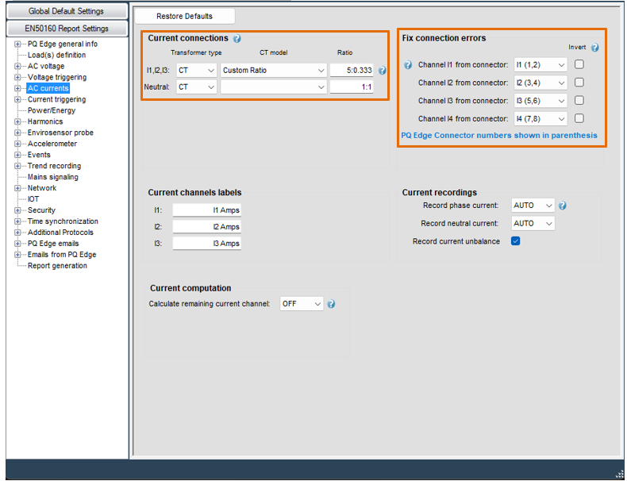Expand the AC currents node
Viewport: 627px width, 481px height.
pyautogui.click(x=17, y=88)
